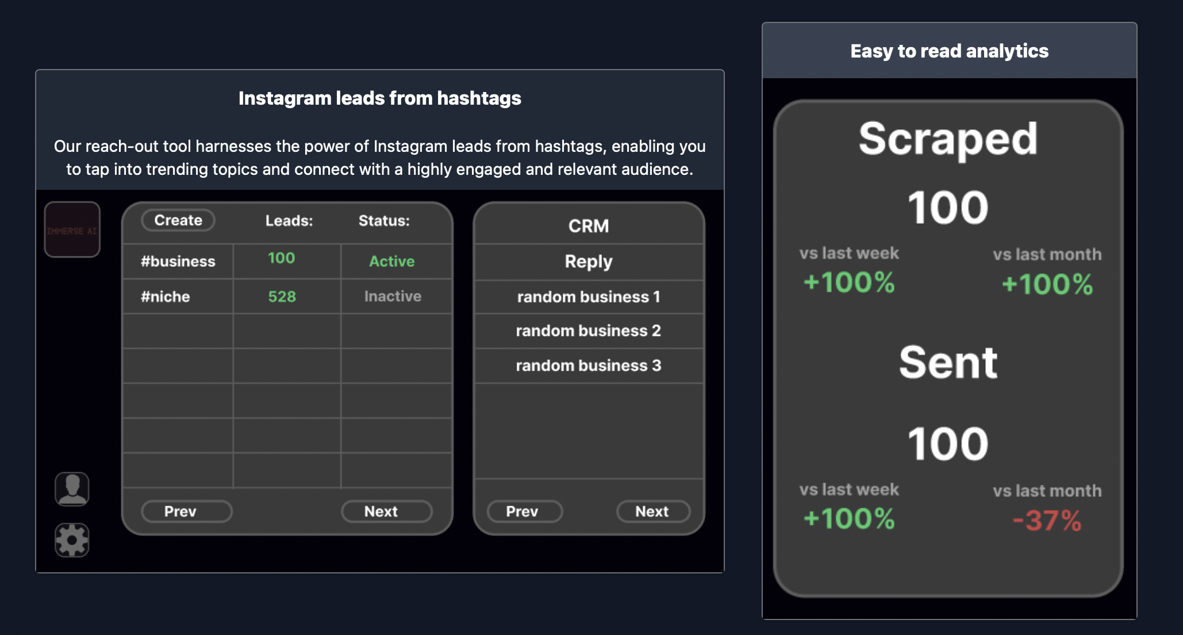The image size is (1183, 635).
Task: Click the CRM panel header
Action: [x=589, y=225]
